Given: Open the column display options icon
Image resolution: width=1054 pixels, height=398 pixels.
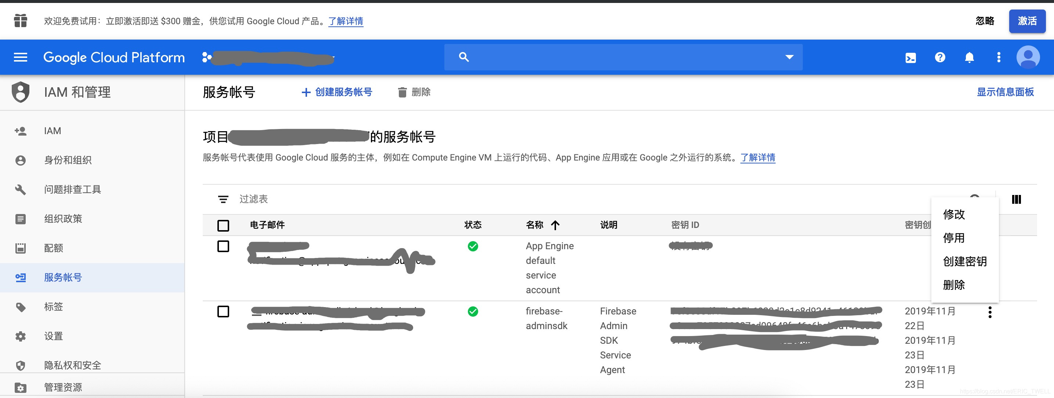Looking at the screenshot, I should click(1017, 199).
